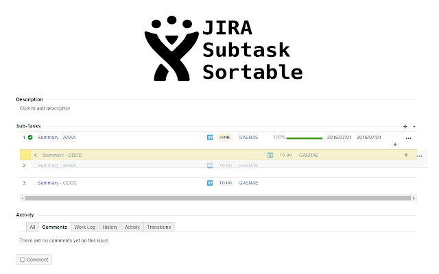Open Summary - AAAA sub-task link
This screenshot has height=274, width=439.
point(56,137)
